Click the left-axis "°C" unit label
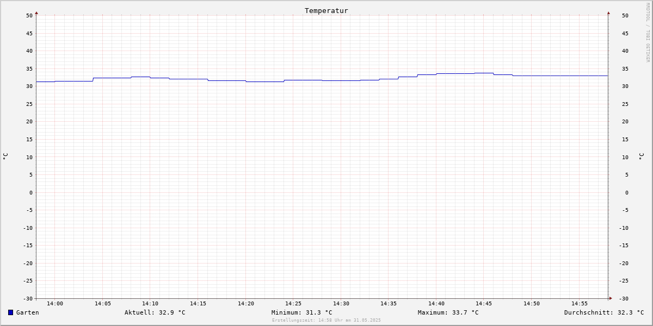 tap(5, 156)
